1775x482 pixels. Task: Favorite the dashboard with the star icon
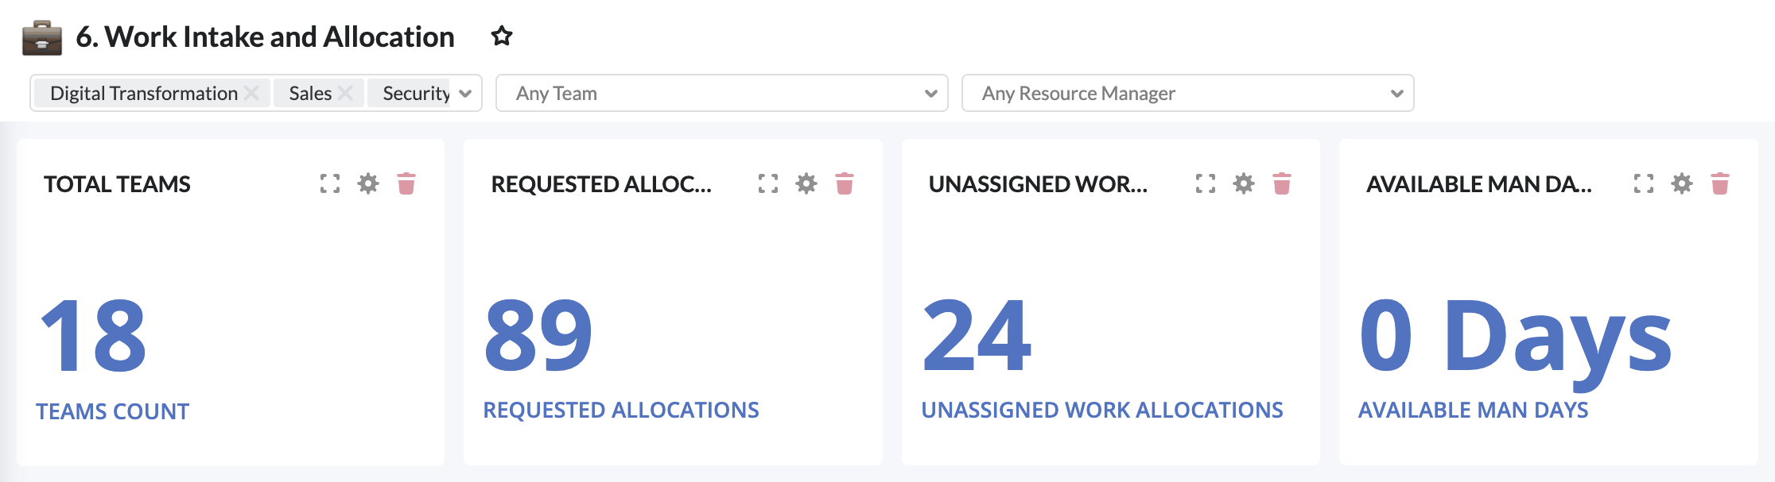[x=502, y=36]
